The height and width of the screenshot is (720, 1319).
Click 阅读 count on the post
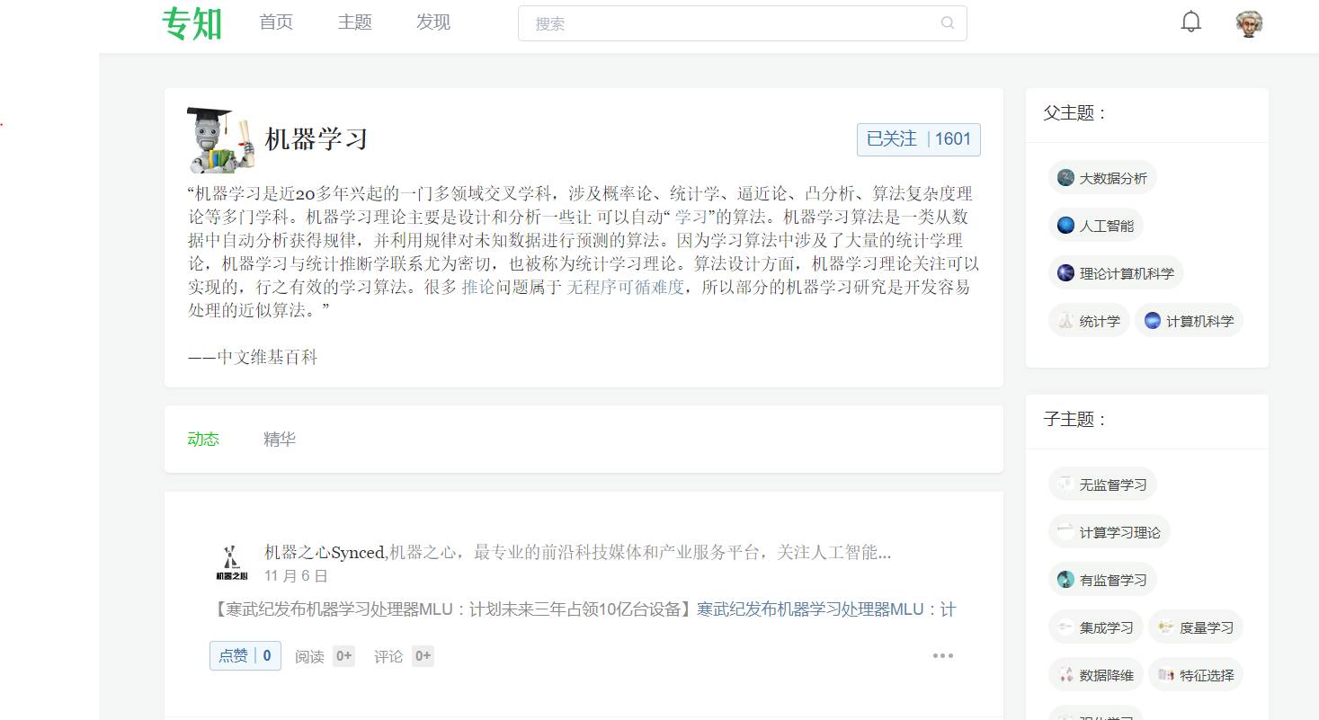(x=325, y=656)
